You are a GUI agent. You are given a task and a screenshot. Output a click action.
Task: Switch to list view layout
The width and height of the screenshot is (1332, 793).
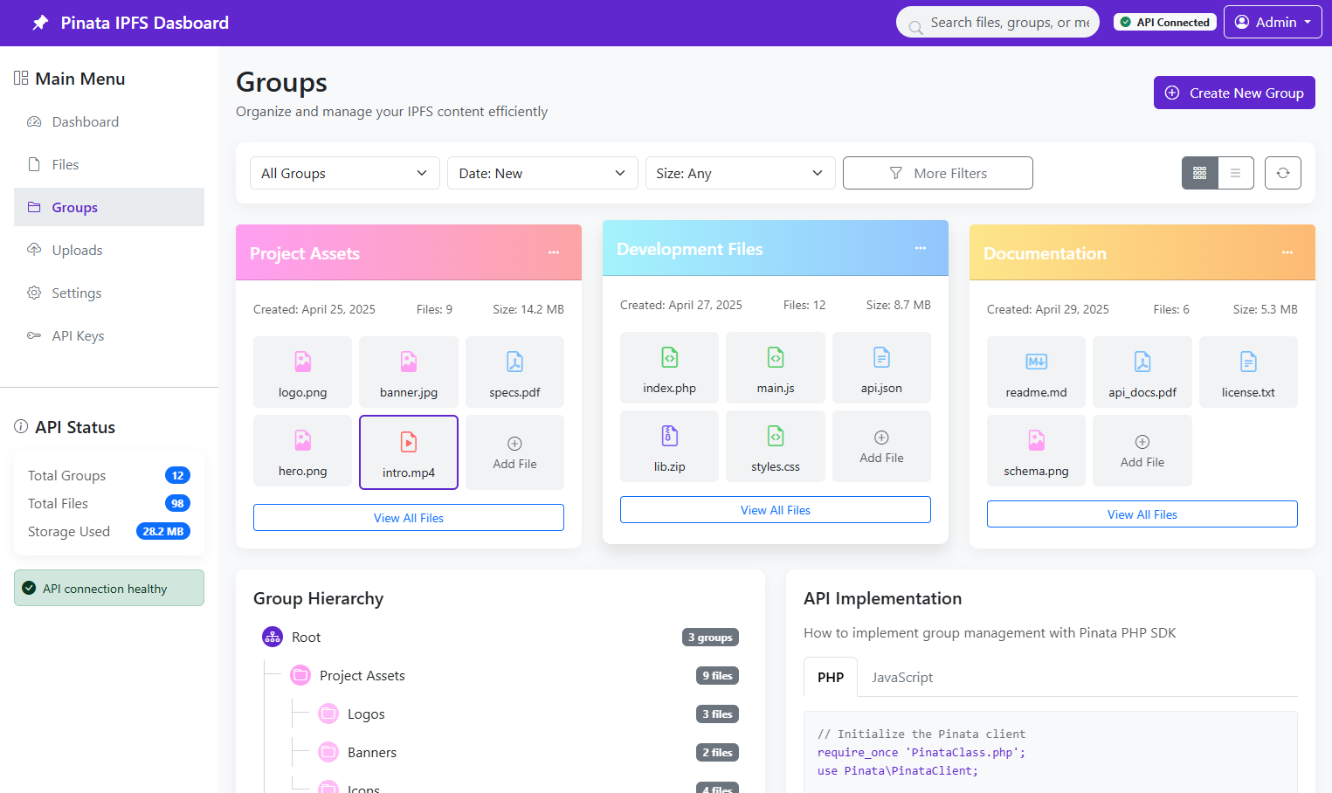click(1236, 173)
